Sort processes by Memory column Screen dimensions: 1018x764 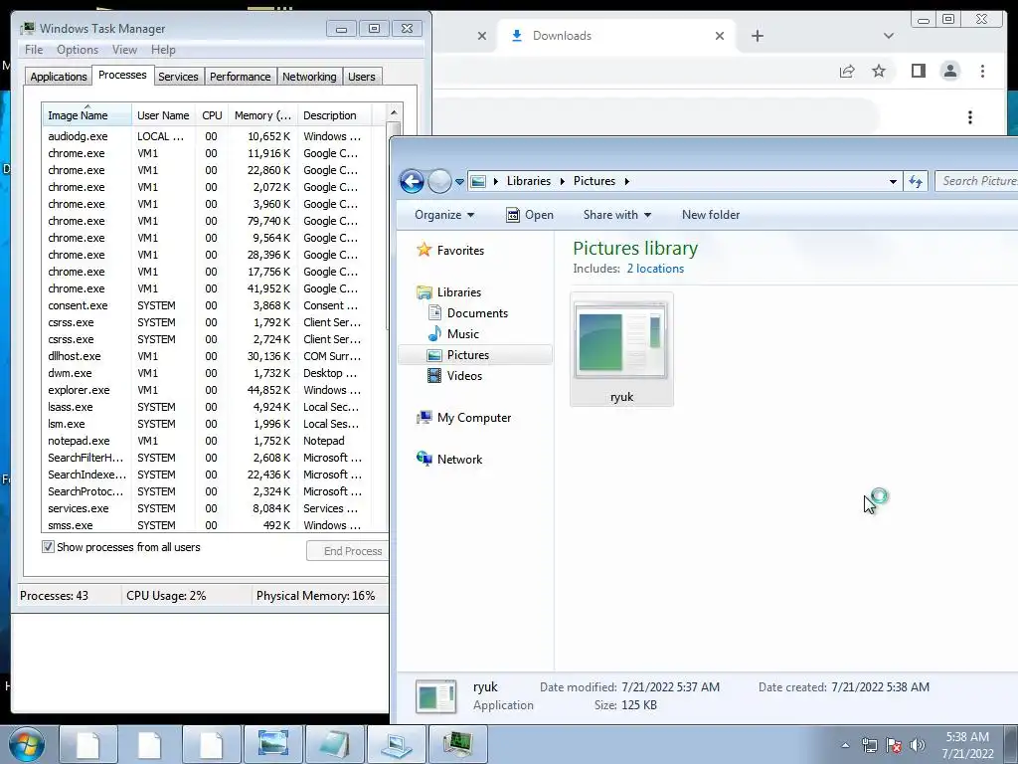click(x=262, y=115)
